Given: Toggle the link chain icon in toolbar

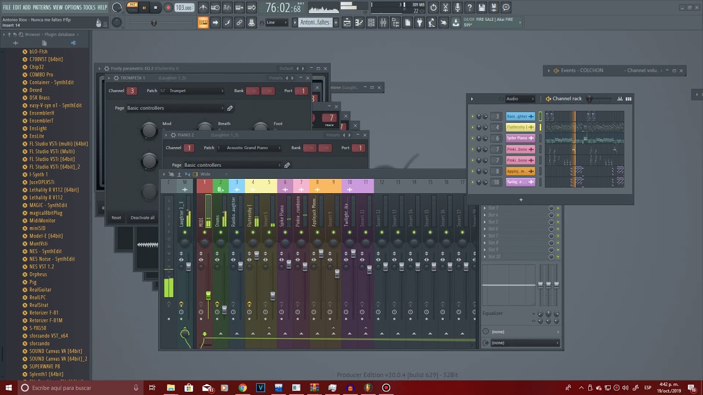Looking at the screenshot, I should 239,22.
